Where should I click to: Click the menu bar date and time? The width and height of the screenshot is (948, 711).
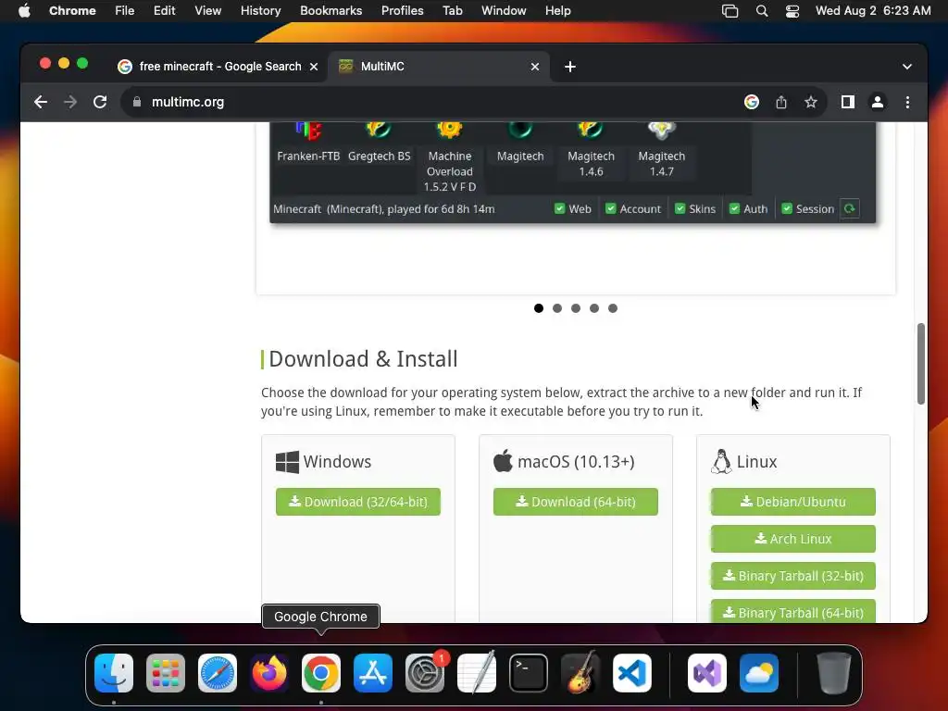[873, 11]
